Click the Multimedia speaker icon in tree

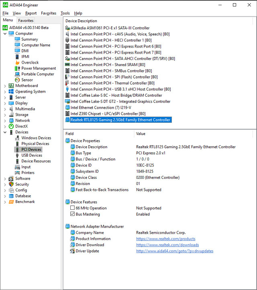coord(11,109)
